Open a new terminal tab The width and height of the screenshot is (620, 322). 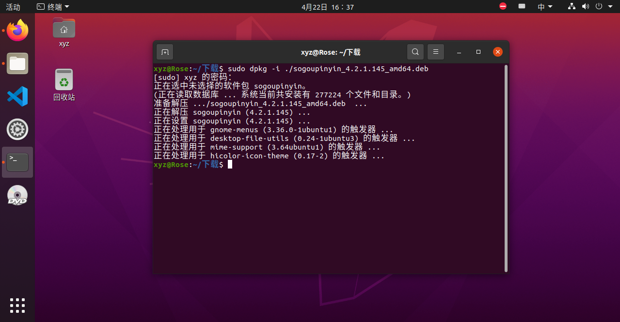pyautogui.click(x=165, y=52)
